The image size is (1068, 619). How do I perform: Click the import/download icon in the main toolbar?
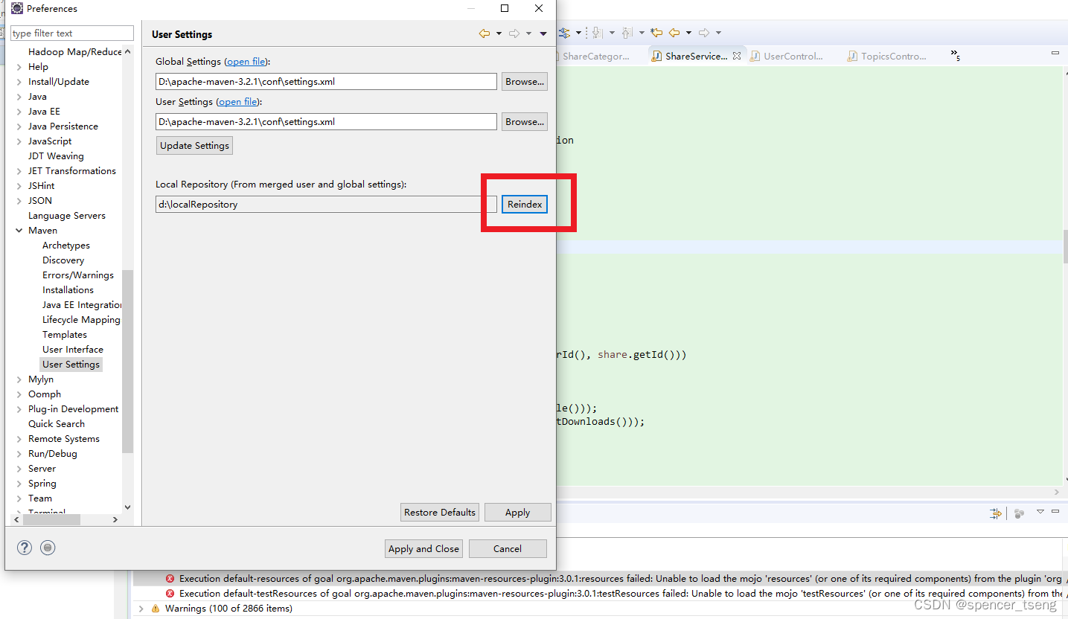pyautogui.click(x=595, y=32)
